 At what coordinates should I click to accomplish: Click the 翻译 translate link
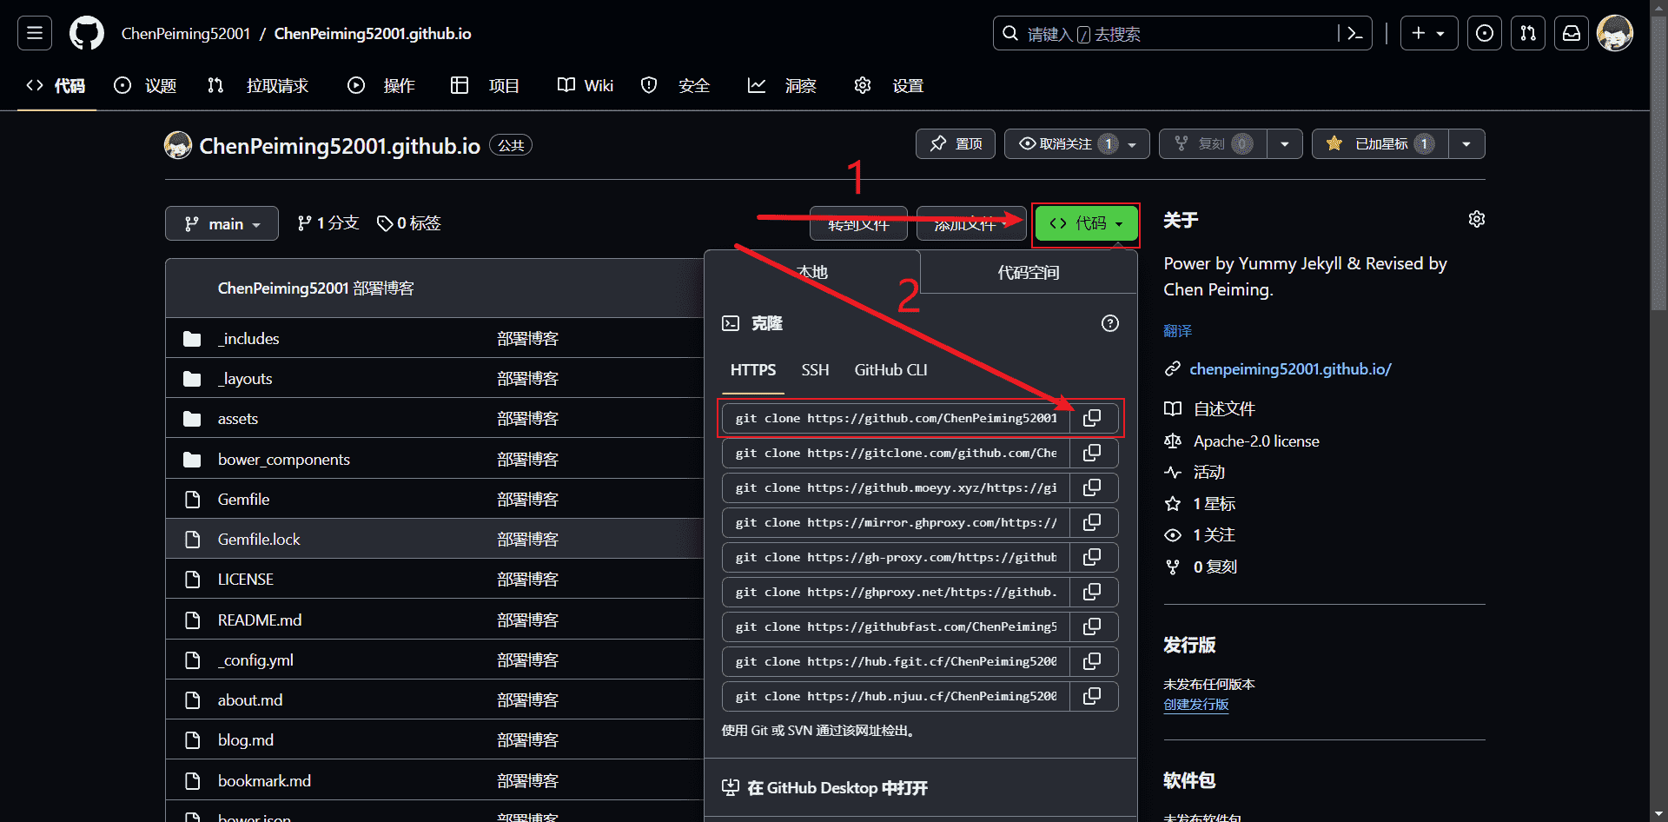pos(1177,331)
